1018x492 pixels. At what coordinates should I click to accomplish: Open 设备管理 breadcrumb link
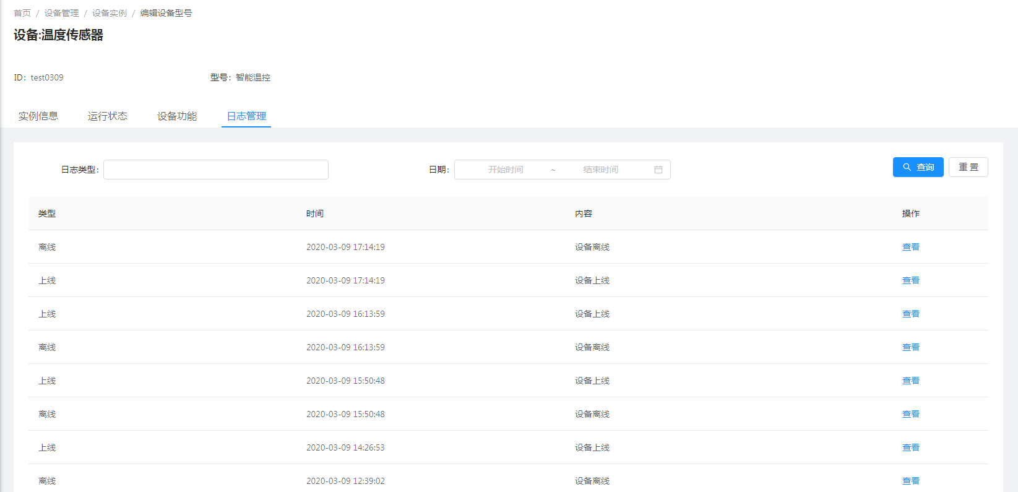(x=61, y=13)
